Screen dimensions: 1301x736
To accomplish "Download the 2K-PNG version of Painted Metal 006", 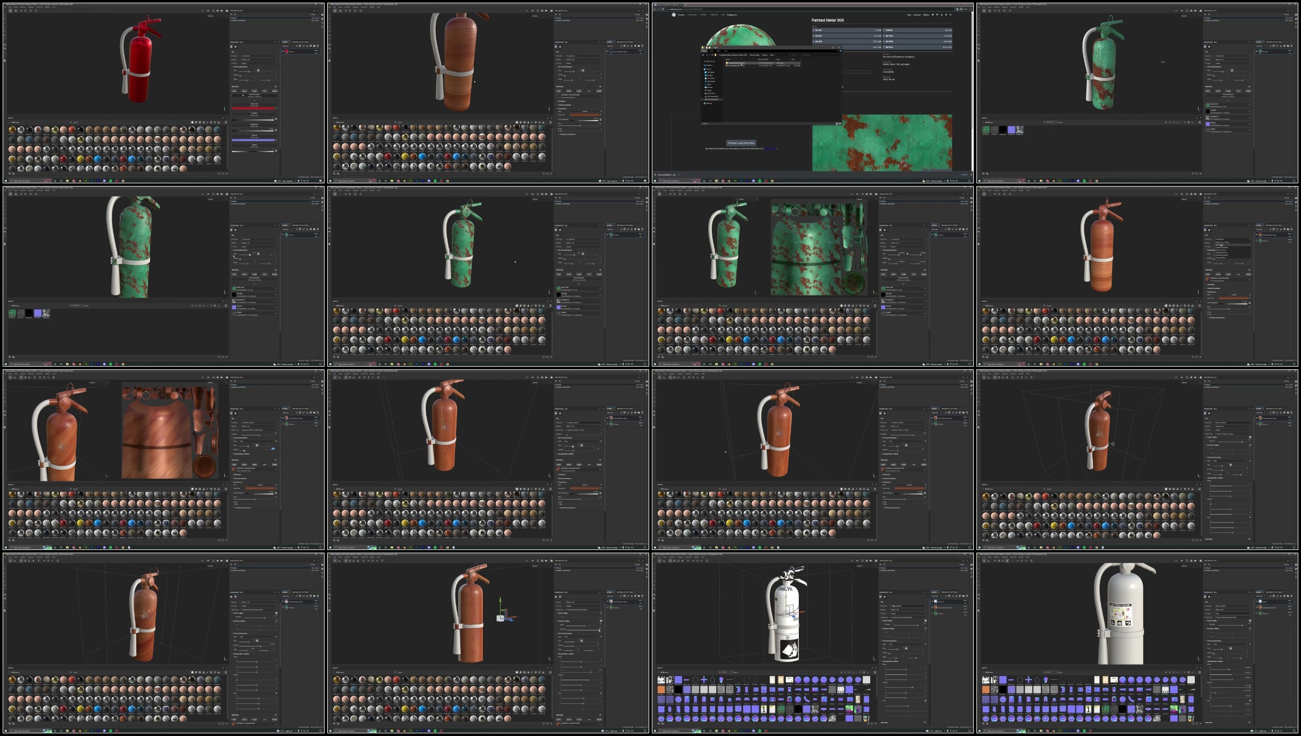I will click(x=917, y=36).
